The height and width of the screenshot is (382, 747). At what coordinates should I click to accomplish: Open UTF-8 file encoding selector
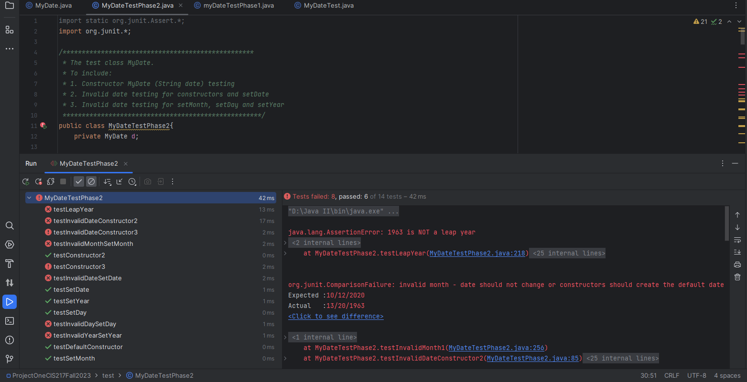[696, 375]
